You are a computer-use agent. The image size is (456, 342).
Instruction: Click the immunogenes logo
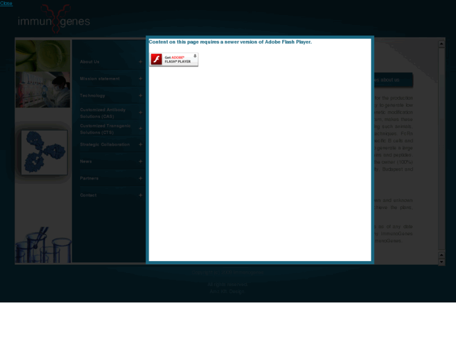click(x=54, y=19)
